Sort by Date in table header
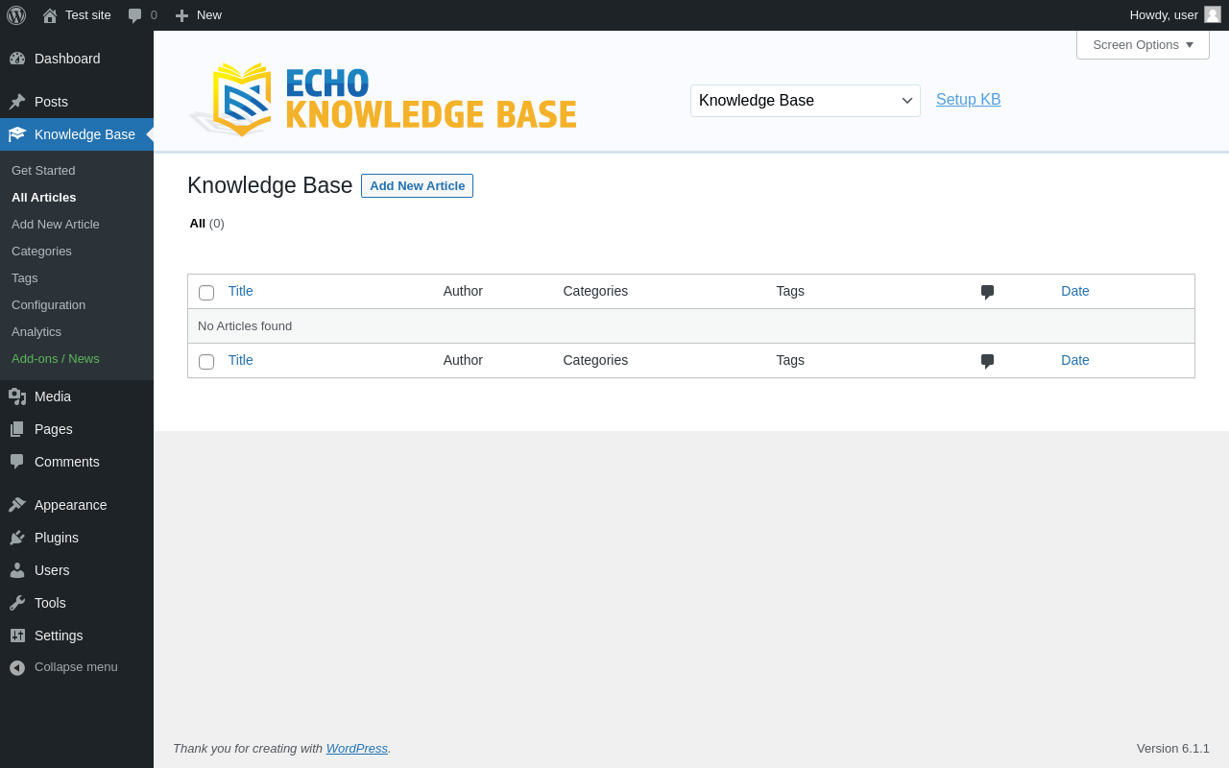1229x768 pixels. (1075, 291)
